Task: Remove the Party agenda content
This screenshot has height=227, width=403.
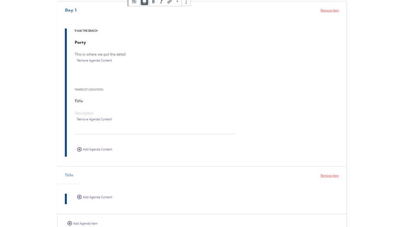Action: [x=94, y=61]
